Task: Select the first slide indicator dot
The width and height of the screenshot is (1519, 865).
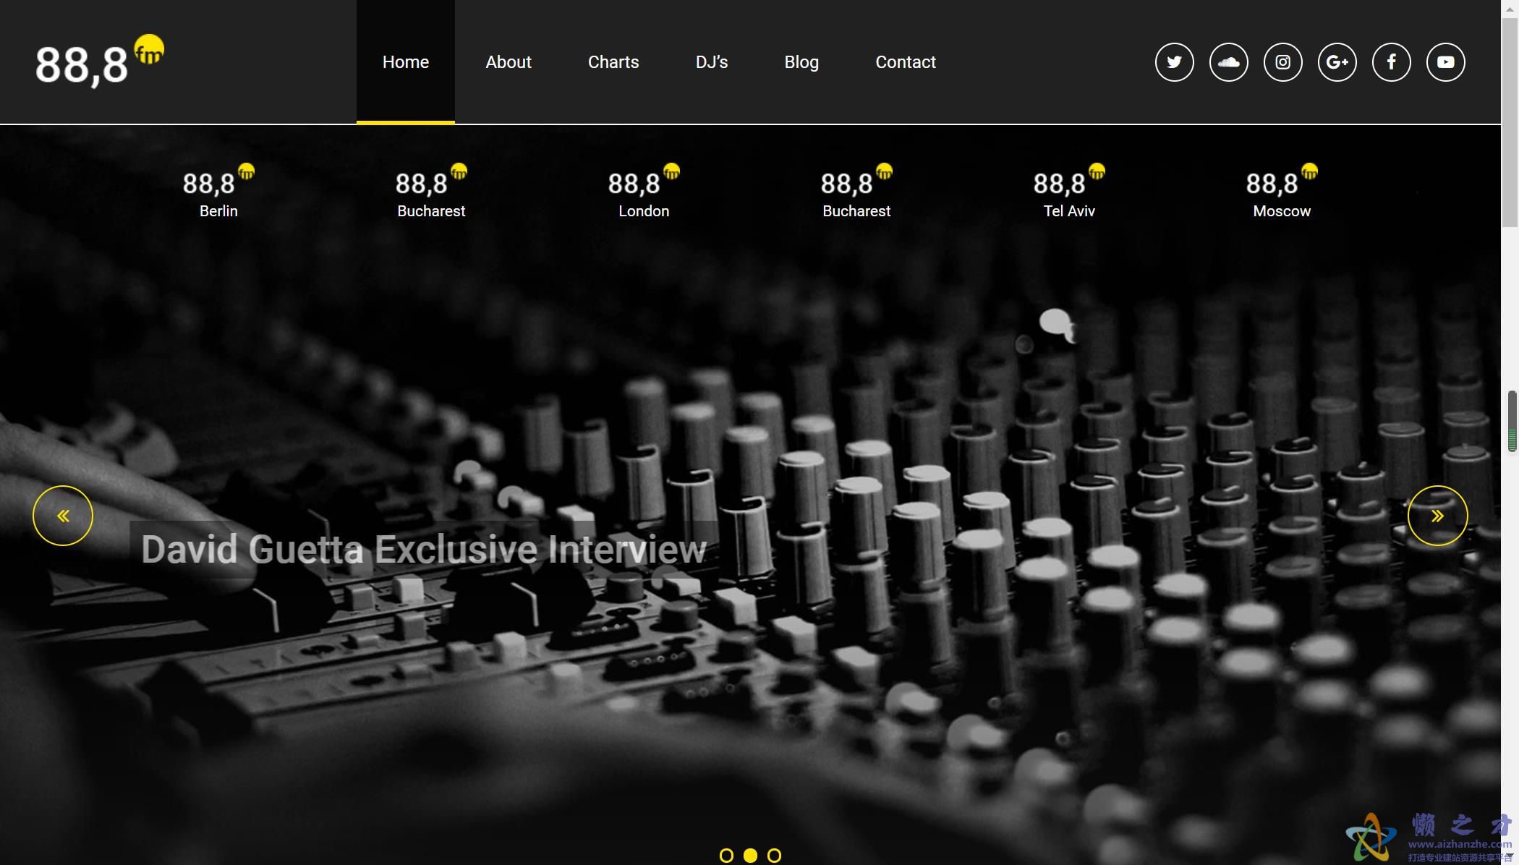Action: [x=726, y=856]
